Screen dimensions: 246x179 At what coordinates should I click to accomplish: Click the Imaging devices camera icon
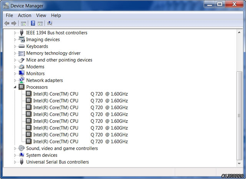point(22,40)
